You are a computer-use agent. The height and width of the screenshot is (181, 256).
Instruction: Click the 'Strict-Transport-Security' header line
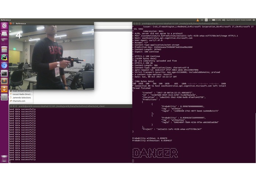(x=176, y=72)
